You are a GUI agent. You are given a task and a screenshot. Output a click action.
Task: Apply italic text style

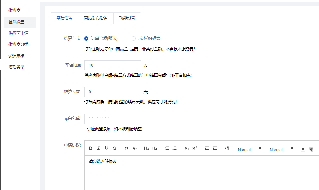pos(99,148)
